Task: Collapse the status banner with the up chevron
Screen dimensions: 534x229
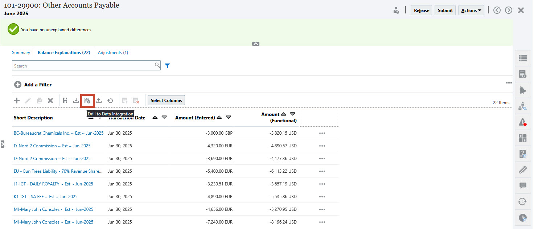Action: tap(256, 44)
